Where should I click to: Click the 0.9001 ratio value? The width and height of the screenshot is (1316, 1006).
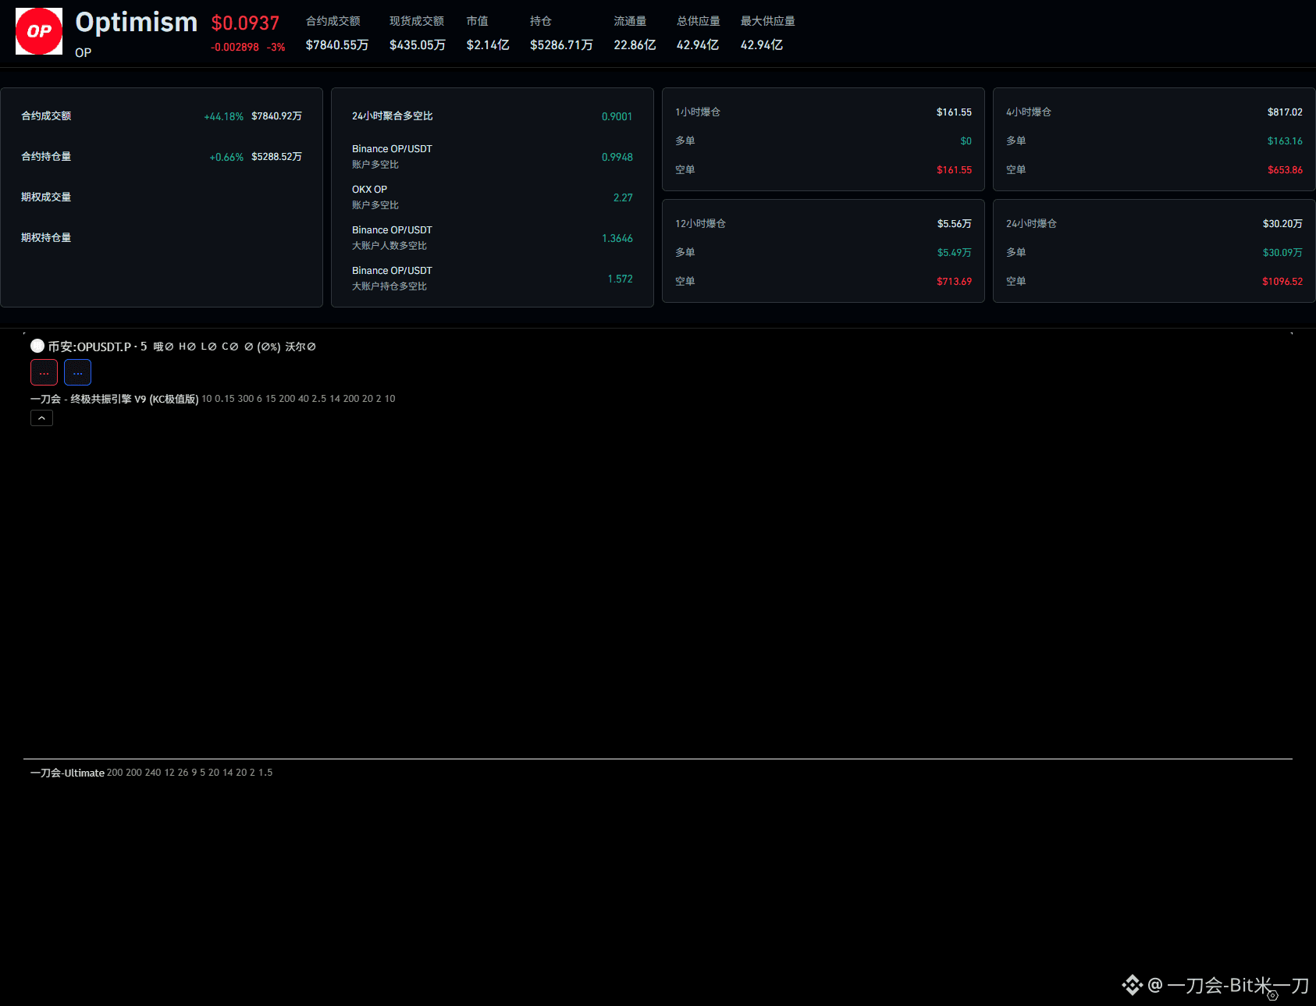[x=617, y=116]
